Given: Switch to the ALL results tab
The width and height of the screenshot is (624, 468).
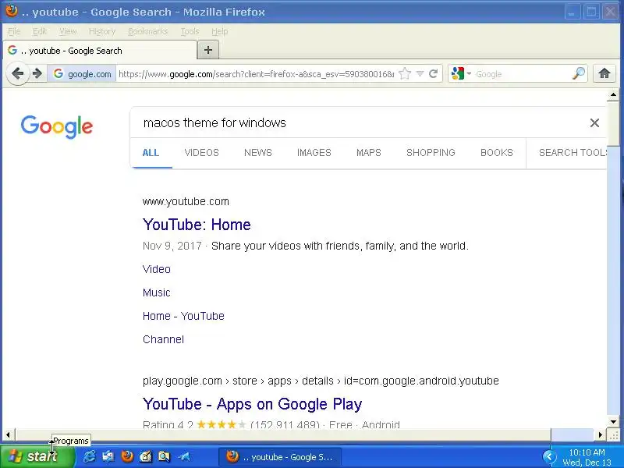Looking at the screenshot, I should click(x=151, y=153).
